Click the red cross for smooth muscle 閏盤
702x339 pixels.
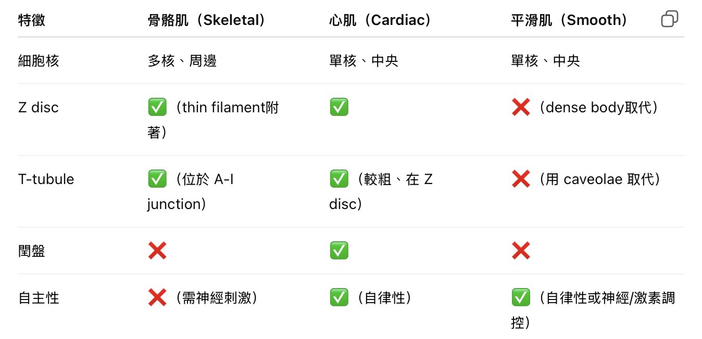tap(521, 251)
